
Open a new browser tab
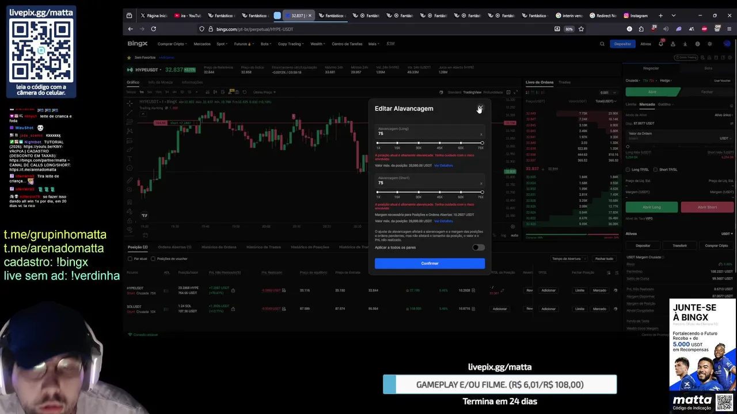click(660, 16)
